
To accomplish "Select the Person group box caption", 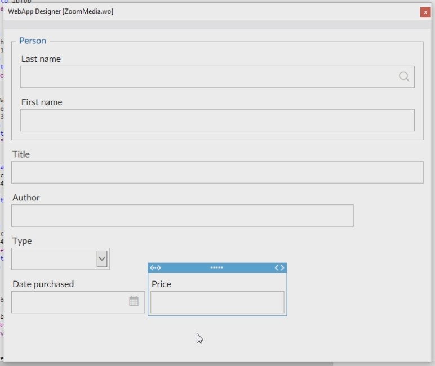I will pyautogui.click(x=33, y=41).
